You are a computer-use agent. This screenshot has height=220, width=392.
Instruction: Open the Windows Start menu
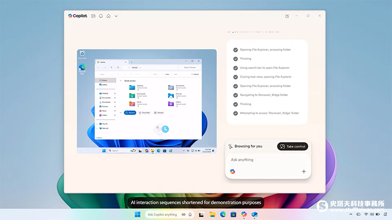137,214
